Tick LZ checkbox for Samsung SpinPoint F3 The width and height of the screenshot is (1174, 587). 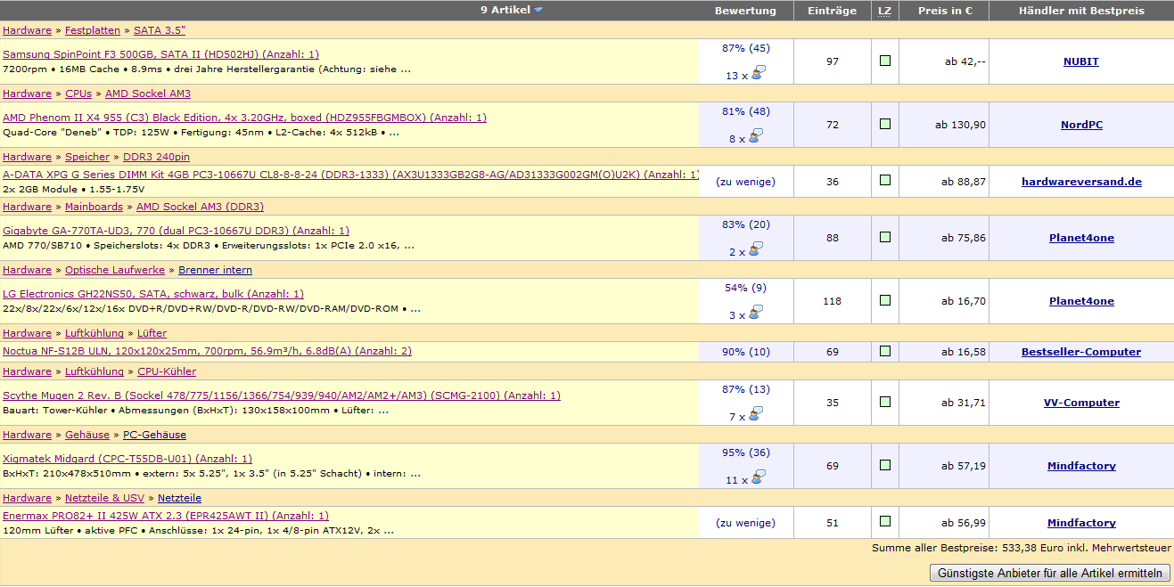pos(885,61)
